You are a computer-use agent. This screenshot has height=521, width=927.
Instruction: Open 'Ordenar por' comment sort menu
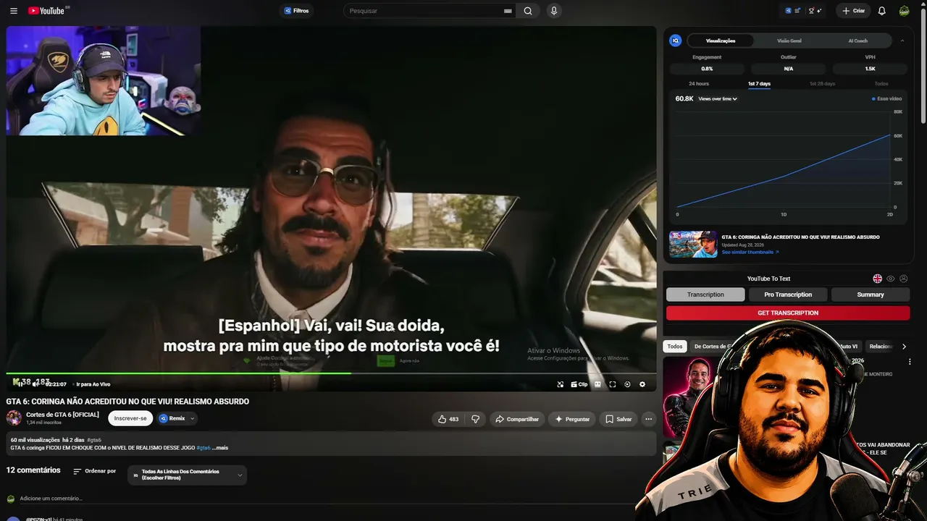click(x=94, y=471)
